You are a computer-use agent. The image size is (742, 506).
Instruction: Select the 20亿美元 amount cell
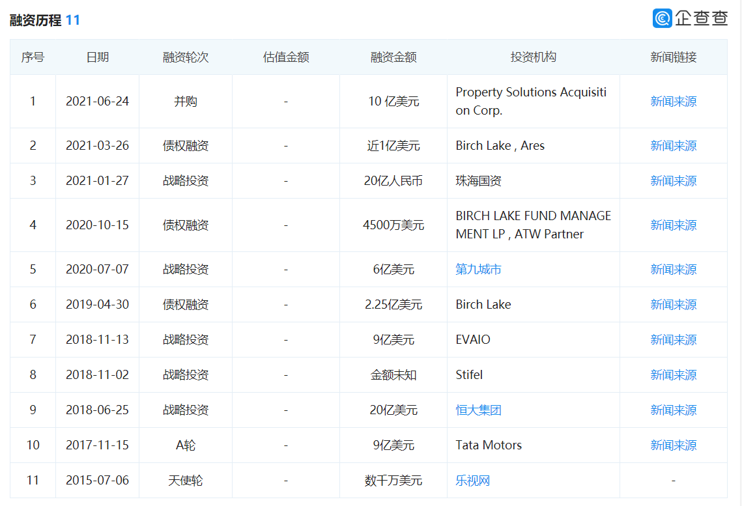[x=393, y=410]
